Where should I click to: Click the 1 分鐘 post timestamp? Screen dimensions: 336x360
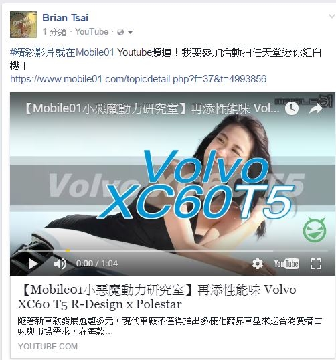click(x=54, y=32)
